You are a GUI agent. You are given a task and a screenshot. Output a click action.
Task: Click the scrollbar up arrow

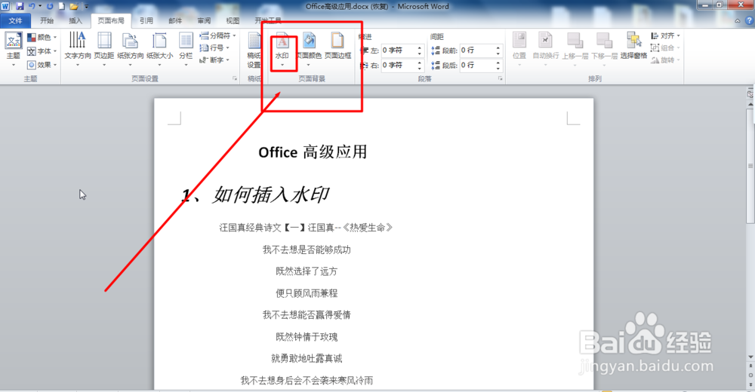pyautogui.click(x=750, y=104)
